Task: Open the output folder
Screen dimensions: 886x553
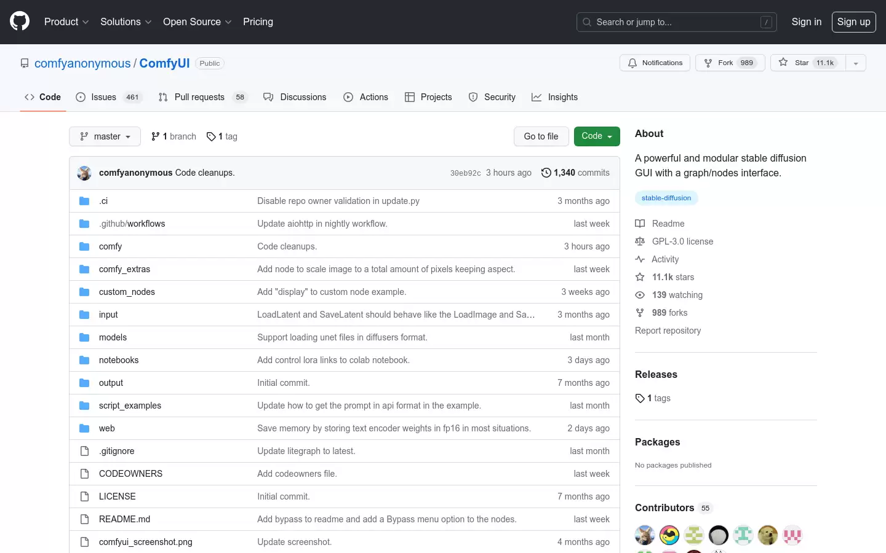Action: click(111, 383)
